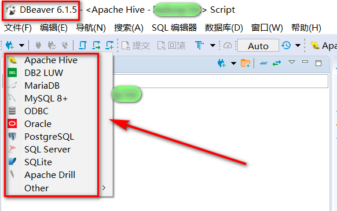
Task: Open the transaction log clock icon
Action: pyautogui.click(x=286, y=45)
